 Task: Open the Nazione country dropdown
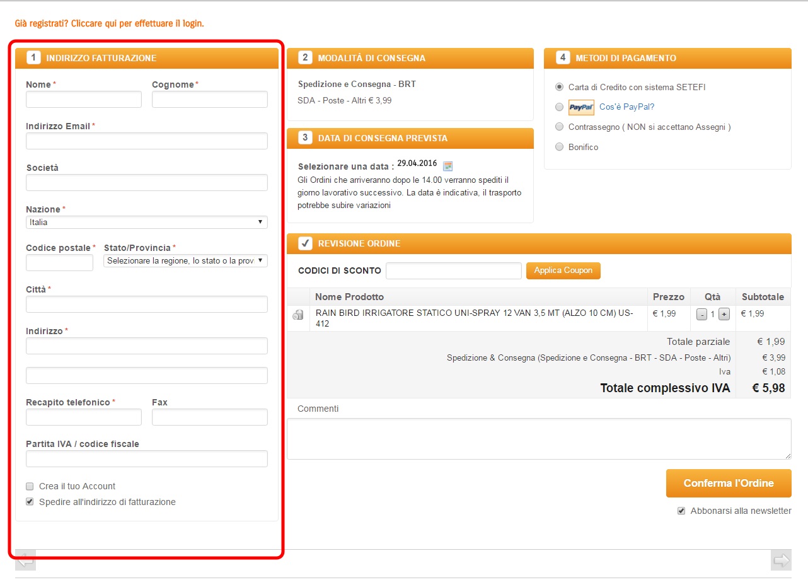point(146,222)
